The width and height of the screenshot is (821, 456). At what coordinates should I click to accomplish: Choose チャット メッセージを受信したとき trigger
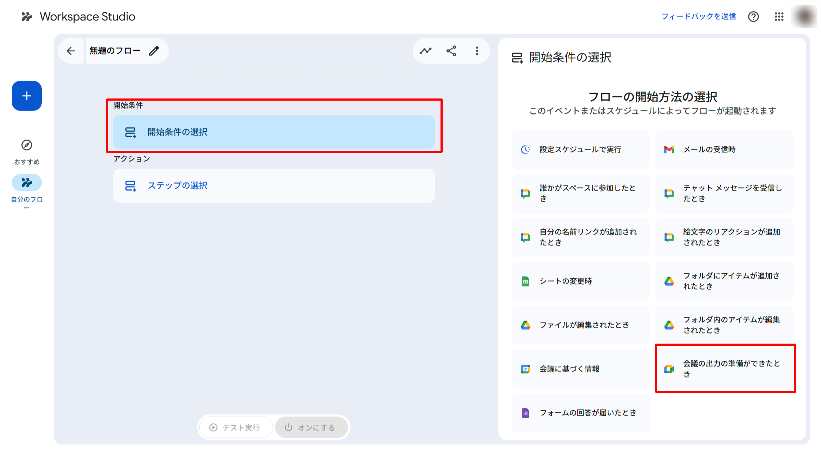click(x=724, y=193)
